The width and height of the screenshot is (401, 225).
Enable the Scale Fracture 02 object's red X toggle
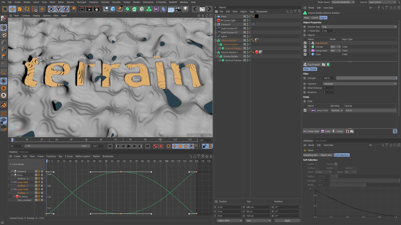coord(250,32)
